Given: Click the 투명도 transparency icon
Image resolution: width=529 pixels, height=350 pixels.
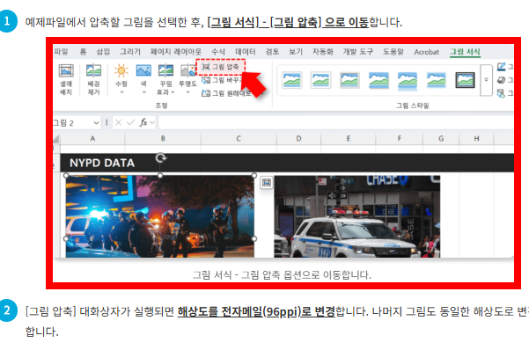Looking at the screenshot, I should (187, 71).
